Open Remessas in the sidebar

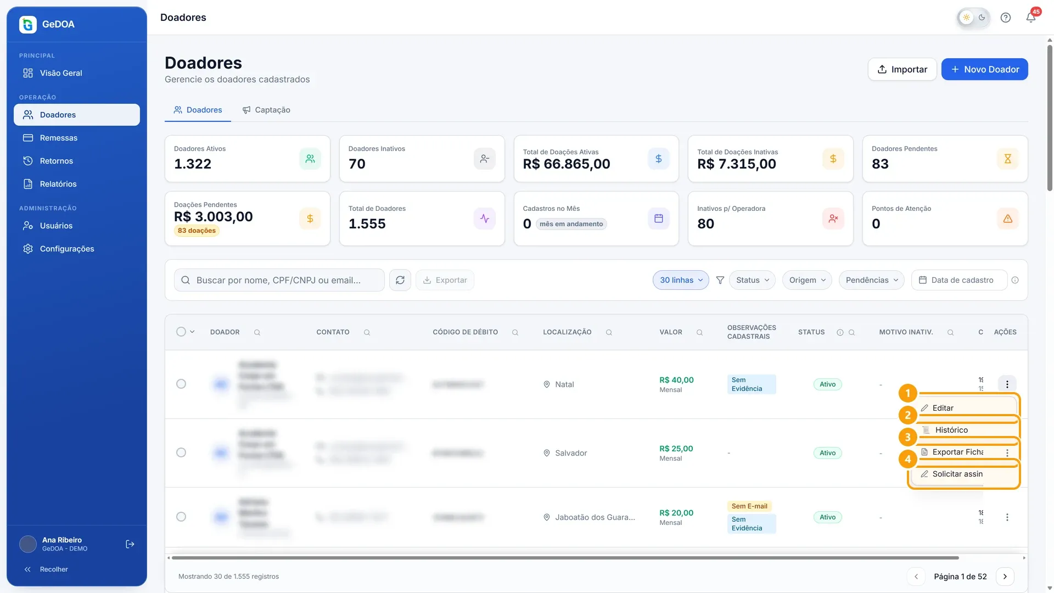tap(77, 138)
